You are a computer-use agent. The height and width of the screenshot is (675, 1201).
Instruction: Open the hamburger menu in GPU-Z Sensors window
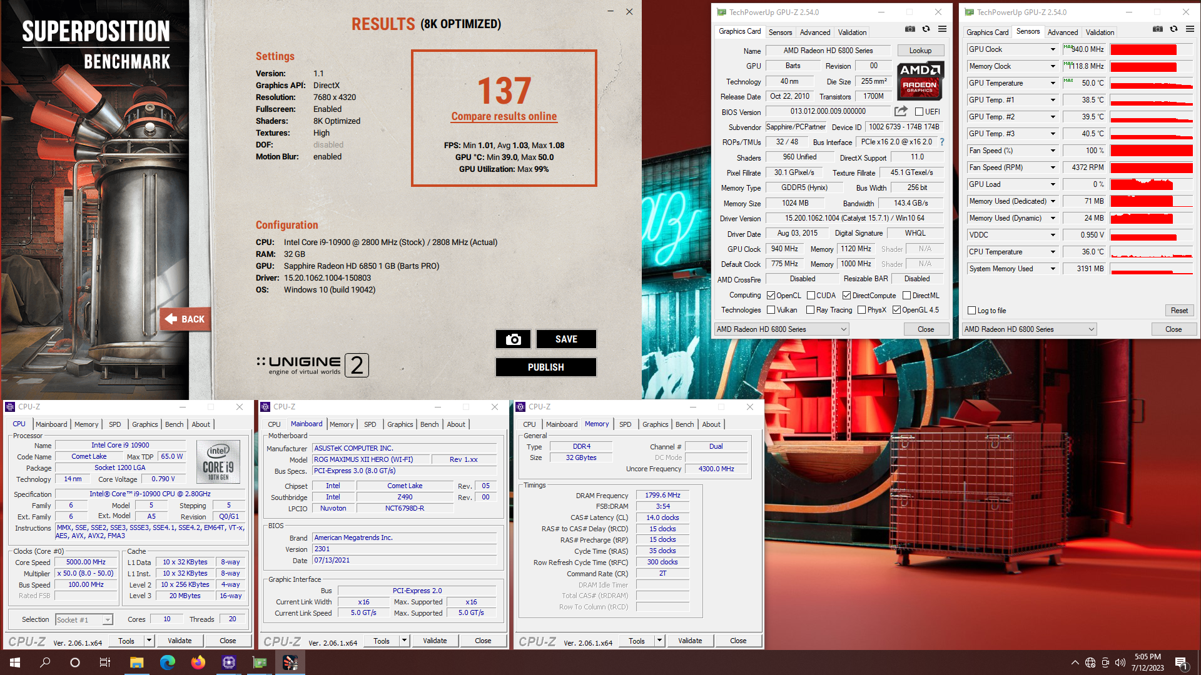click(1190, 29)
